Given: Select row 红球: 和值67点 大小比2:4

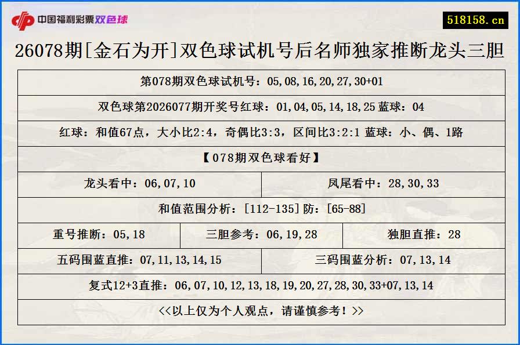Looking at the screenshot, I should click(x=261, y=133).
